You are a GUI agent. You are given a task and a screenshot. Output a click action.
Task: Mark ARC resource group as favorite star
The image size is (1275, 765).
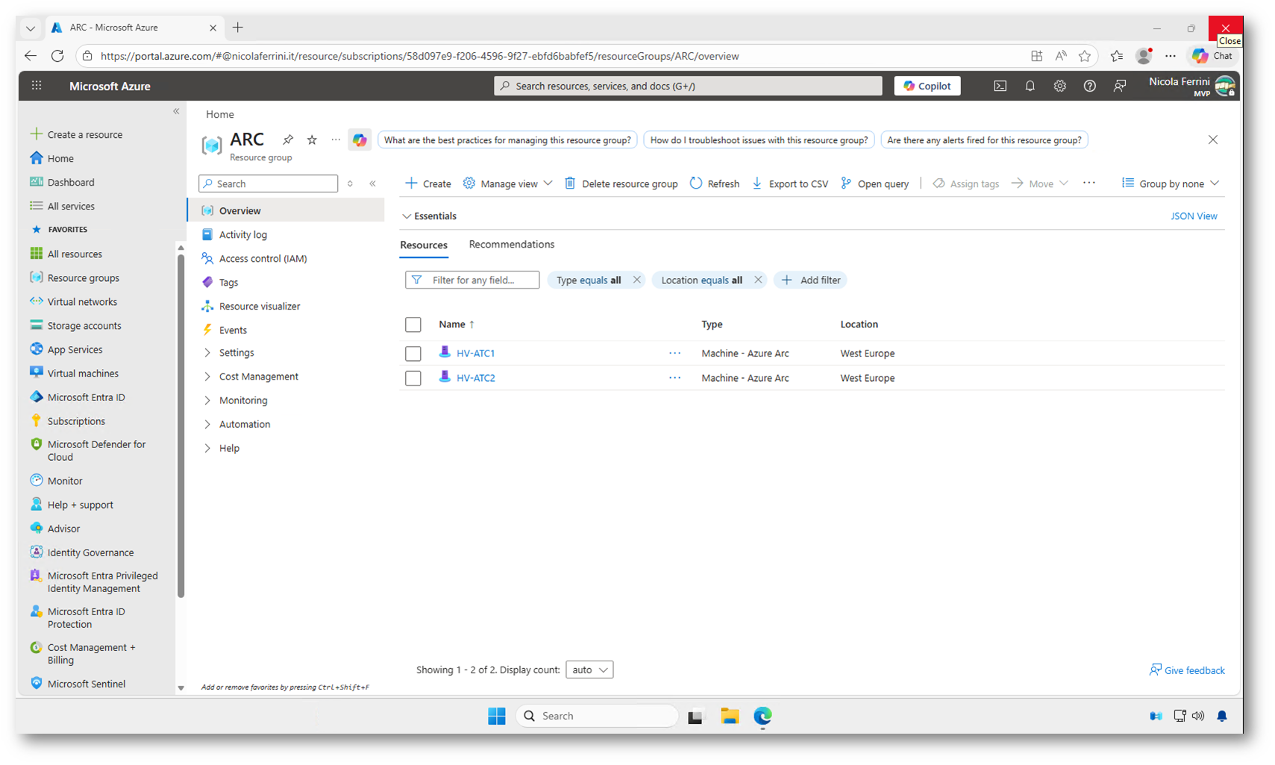tap(312, 140)
